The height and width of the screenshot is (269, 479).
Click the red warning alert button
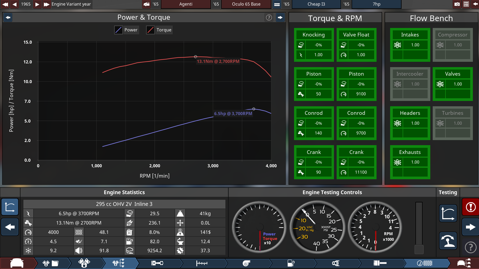(470, 207)
